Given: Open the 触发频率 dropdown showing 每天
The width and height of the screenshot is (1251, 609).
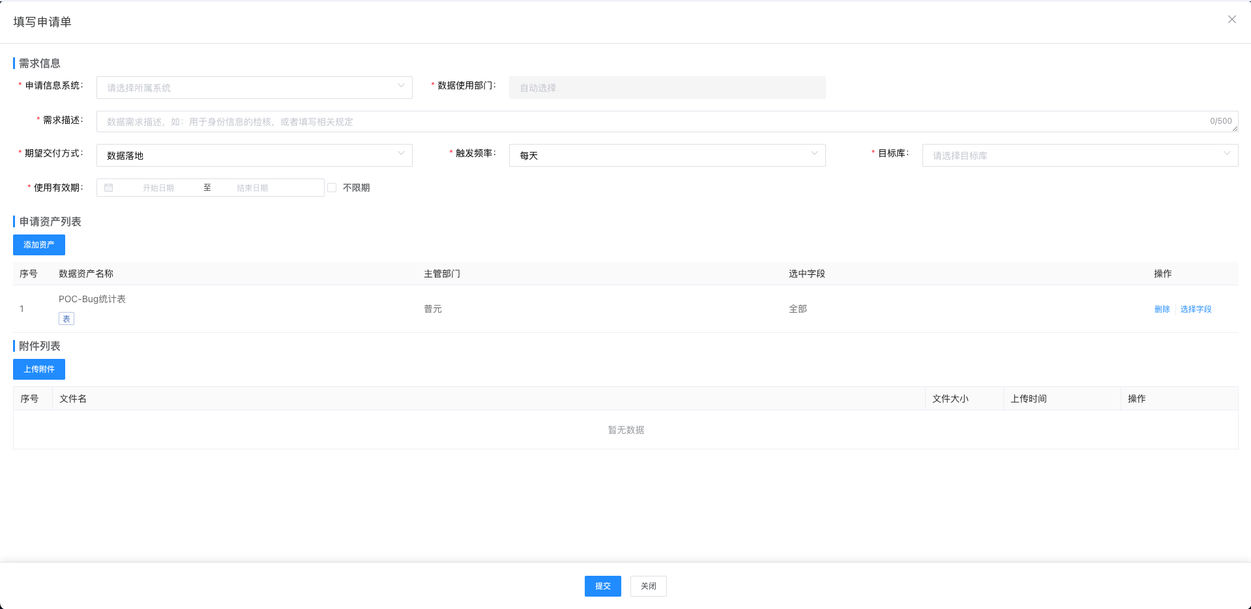Looking at the screenshot, I should click(x=667, y=155).
